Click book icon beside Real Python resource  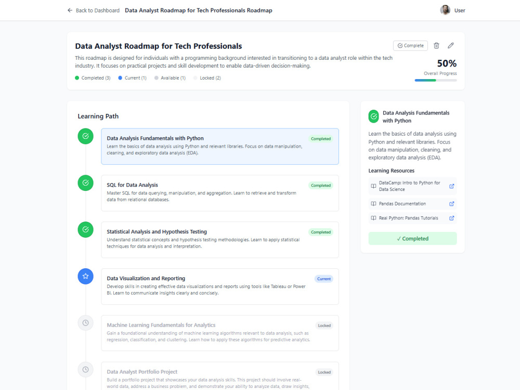[x=373, y=218]
